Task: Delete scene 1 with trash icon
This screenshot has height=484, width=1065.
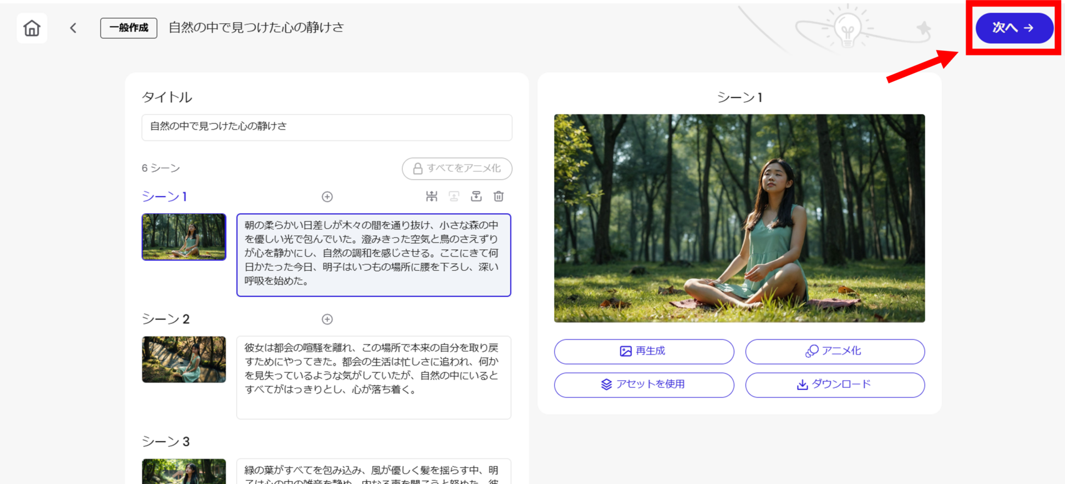Action: tap(499, 196)
